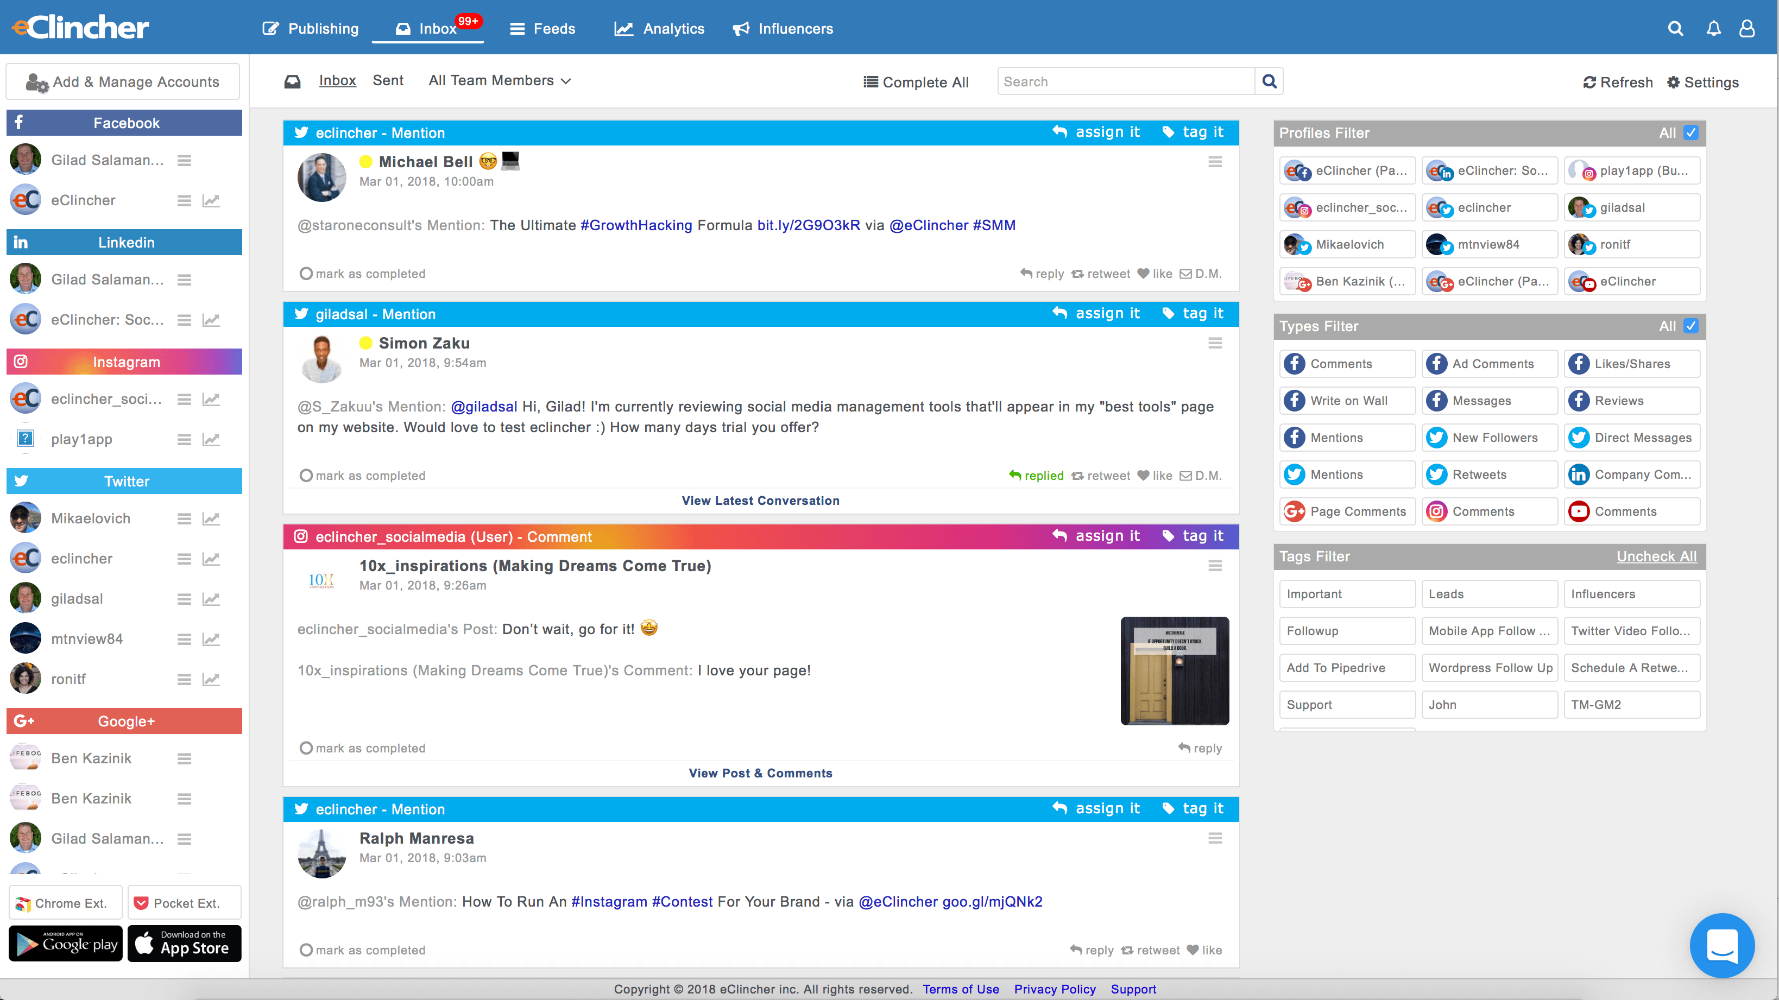This screenshot has width=1779, height=1000.
Task: Mark Michael Bell's mention as completed
Action: pyautogui.click(x=306, y=274)
